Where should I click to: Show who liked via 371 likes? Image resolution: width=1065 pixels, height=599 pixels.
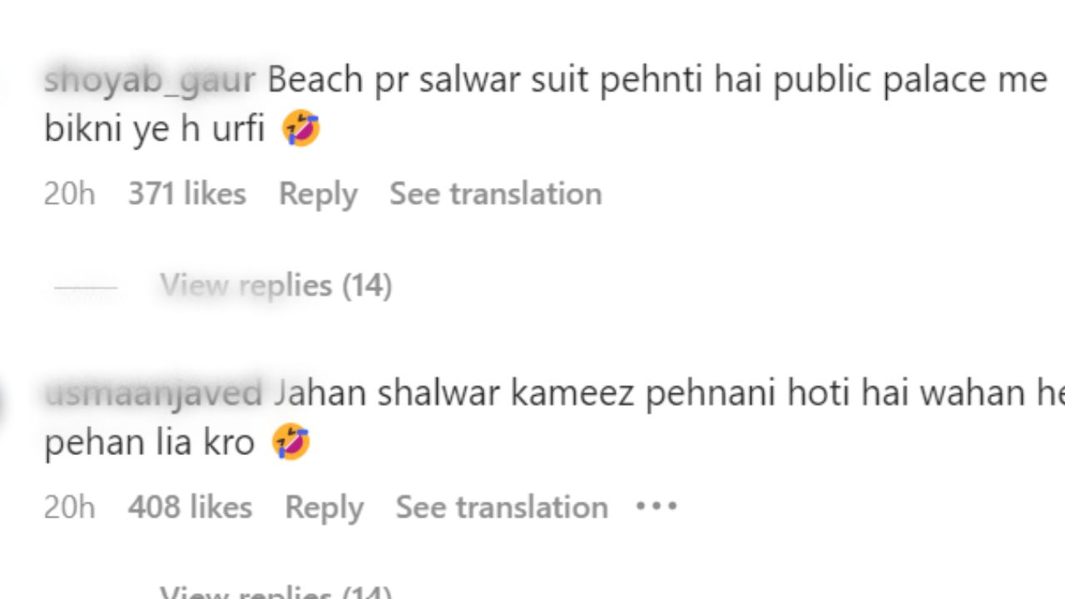[x=187, y=194]
